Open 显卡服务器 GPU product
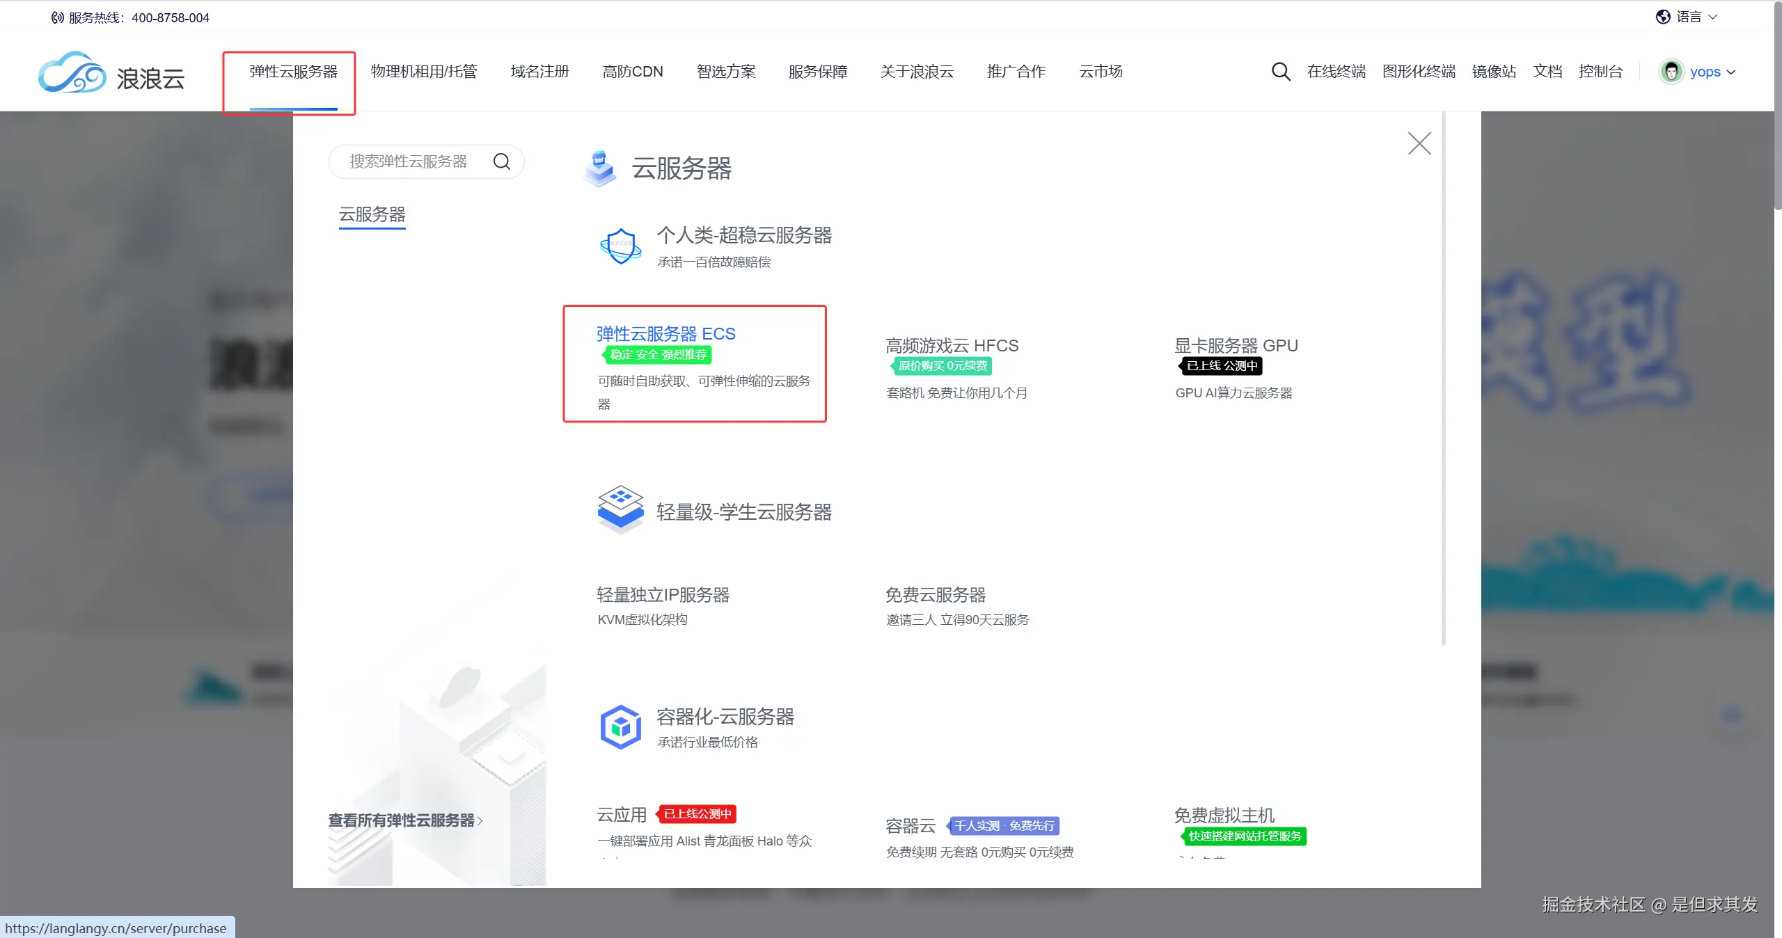 tap(1236, 346)
